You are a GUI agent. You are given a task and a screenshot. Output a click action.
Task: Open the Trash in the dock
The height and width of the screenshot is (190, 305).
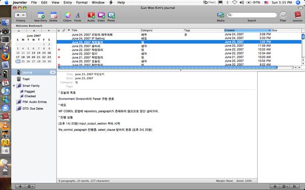[5, 172]
